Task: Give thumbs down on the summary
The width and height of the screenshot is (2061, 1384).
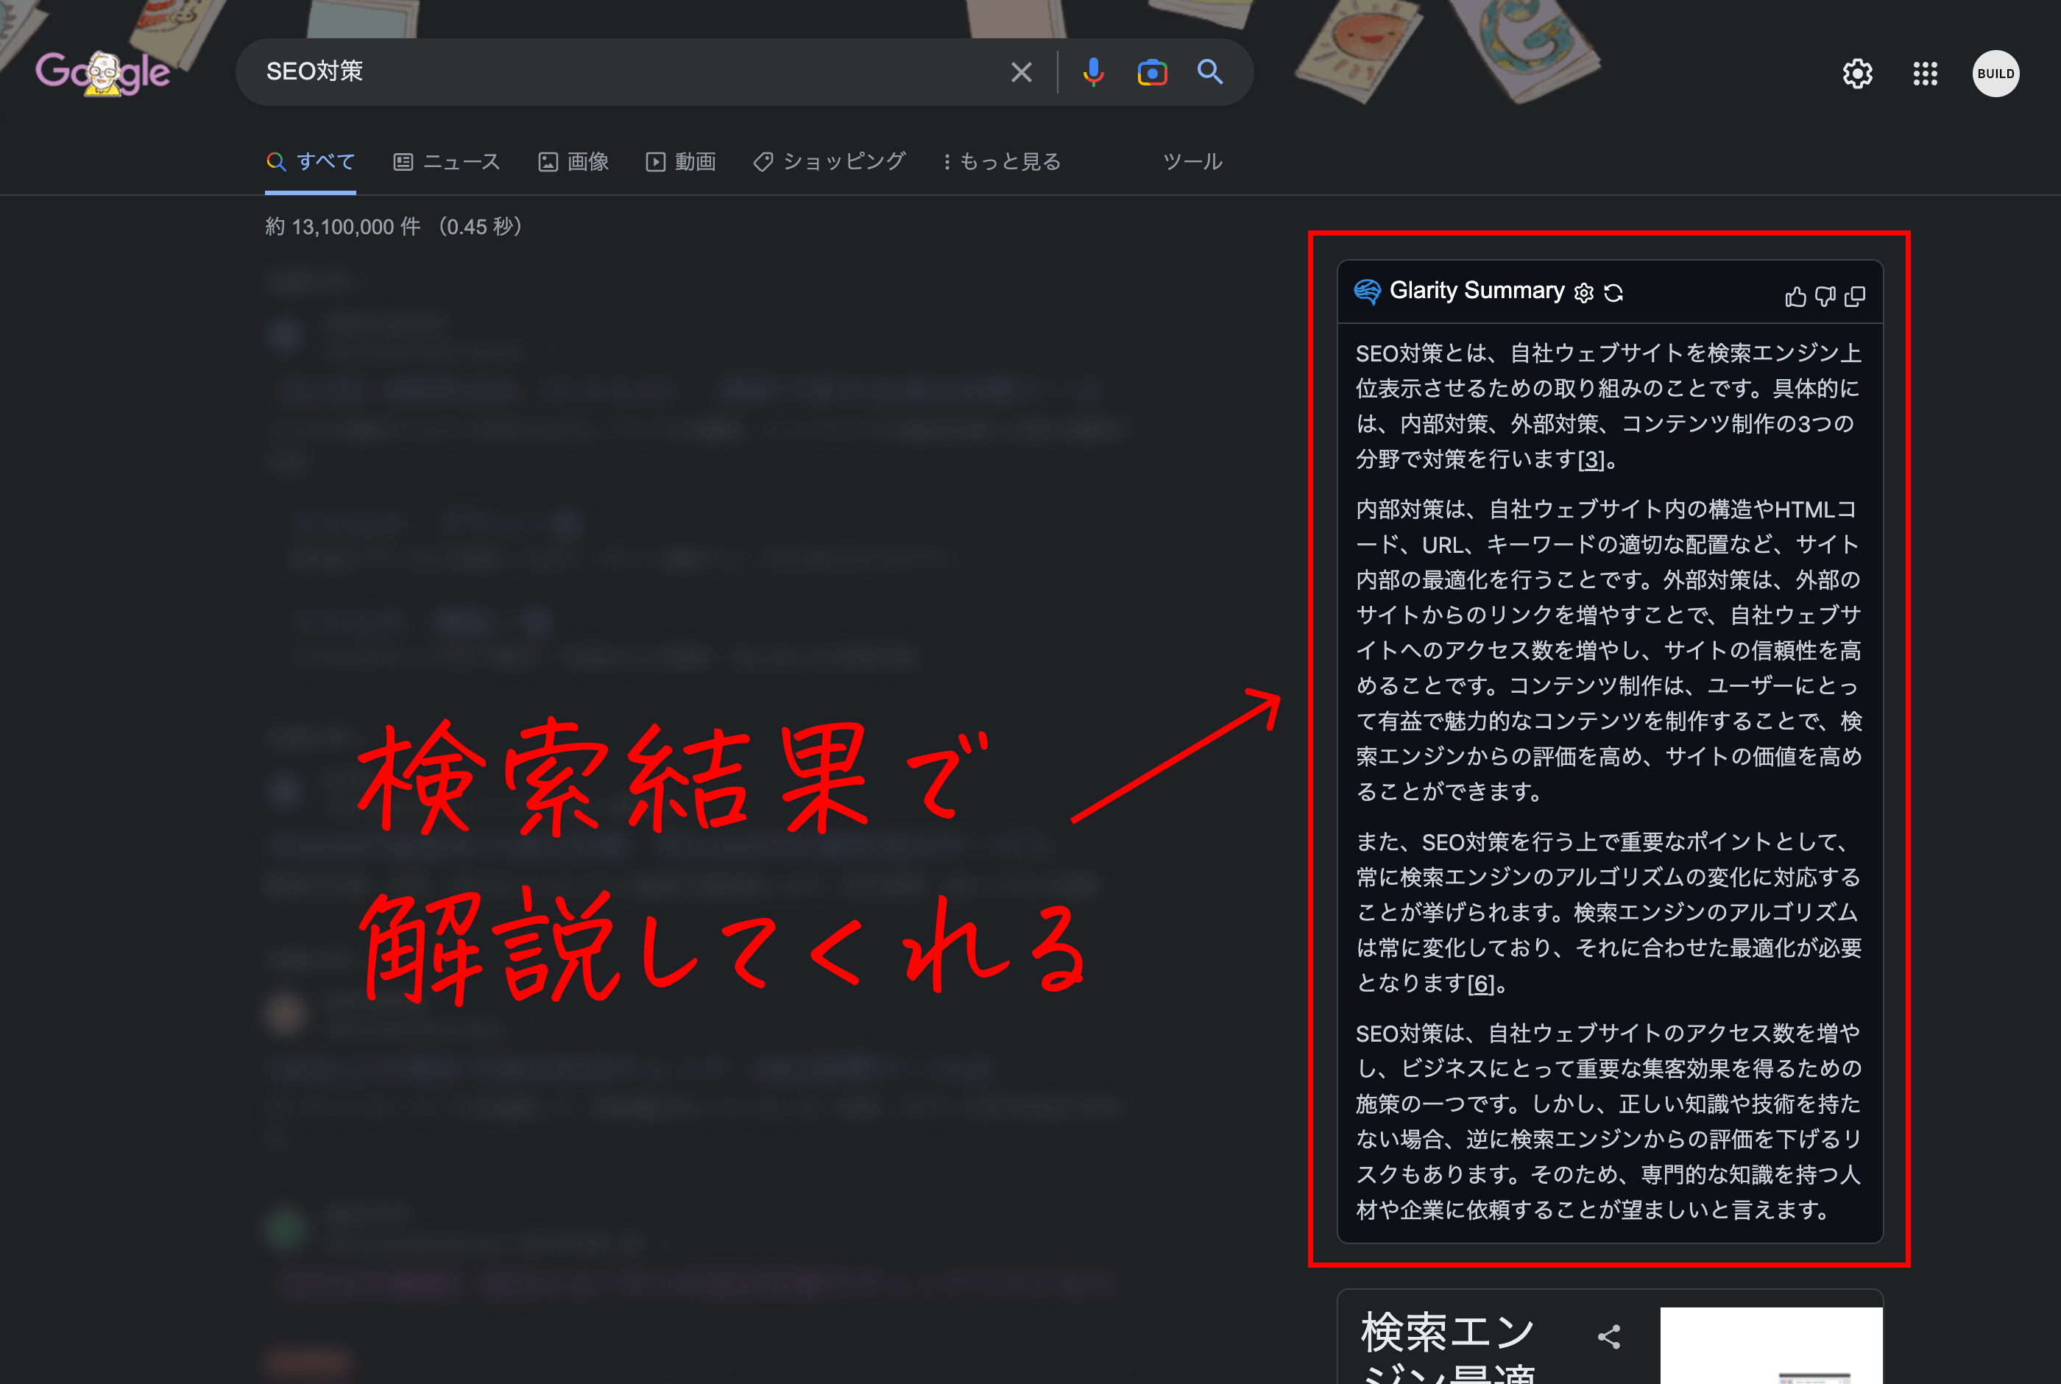Action: tap(1825, 297)
